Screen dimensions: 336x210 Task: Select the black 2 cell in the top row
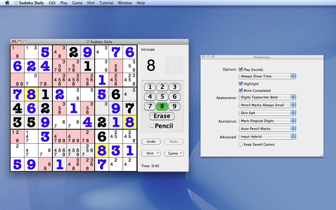(73, 52)
